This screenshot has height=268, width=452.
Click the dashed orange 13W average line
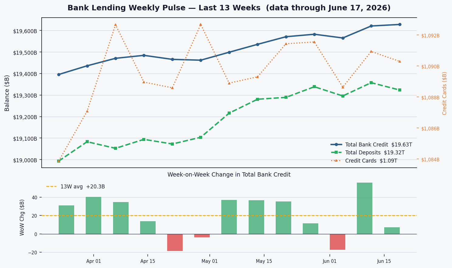(x=229, y=215)
